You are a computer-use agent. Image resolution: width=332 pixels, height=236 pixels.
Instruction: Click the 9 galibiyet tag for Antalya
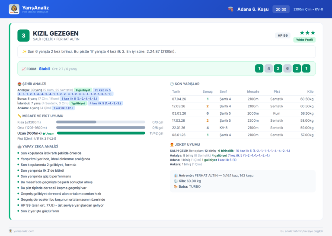click(83, 90)
